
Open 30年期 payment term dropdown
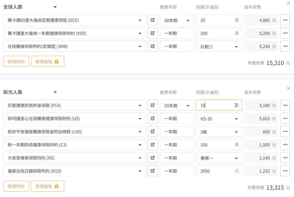[x=177, y=20]
